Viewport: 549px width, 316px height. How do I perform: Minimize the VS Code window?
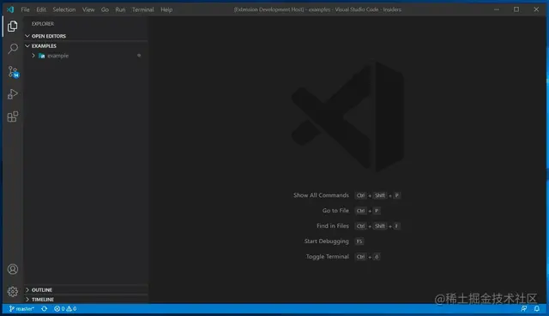(x=497, y=9)
